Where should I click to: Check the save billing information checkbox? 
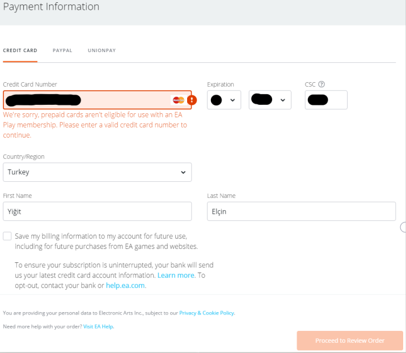click(x=7, y=236)
